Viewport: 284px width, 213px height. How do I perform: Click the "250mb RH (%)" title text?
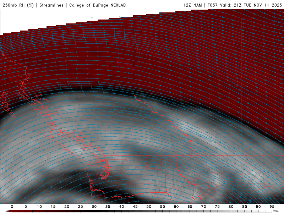[x=18, y=5]
